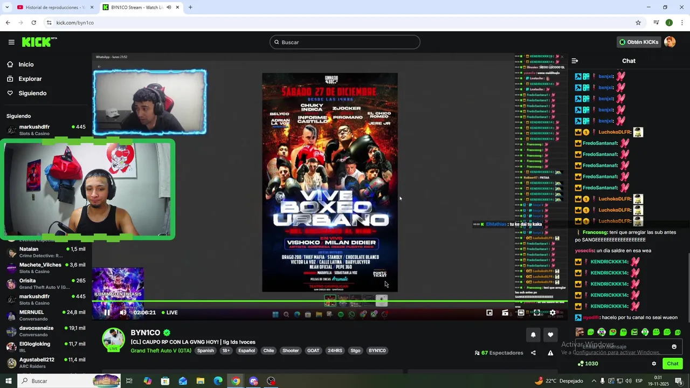
Task: Reload the page
Action: coord(33,23)
